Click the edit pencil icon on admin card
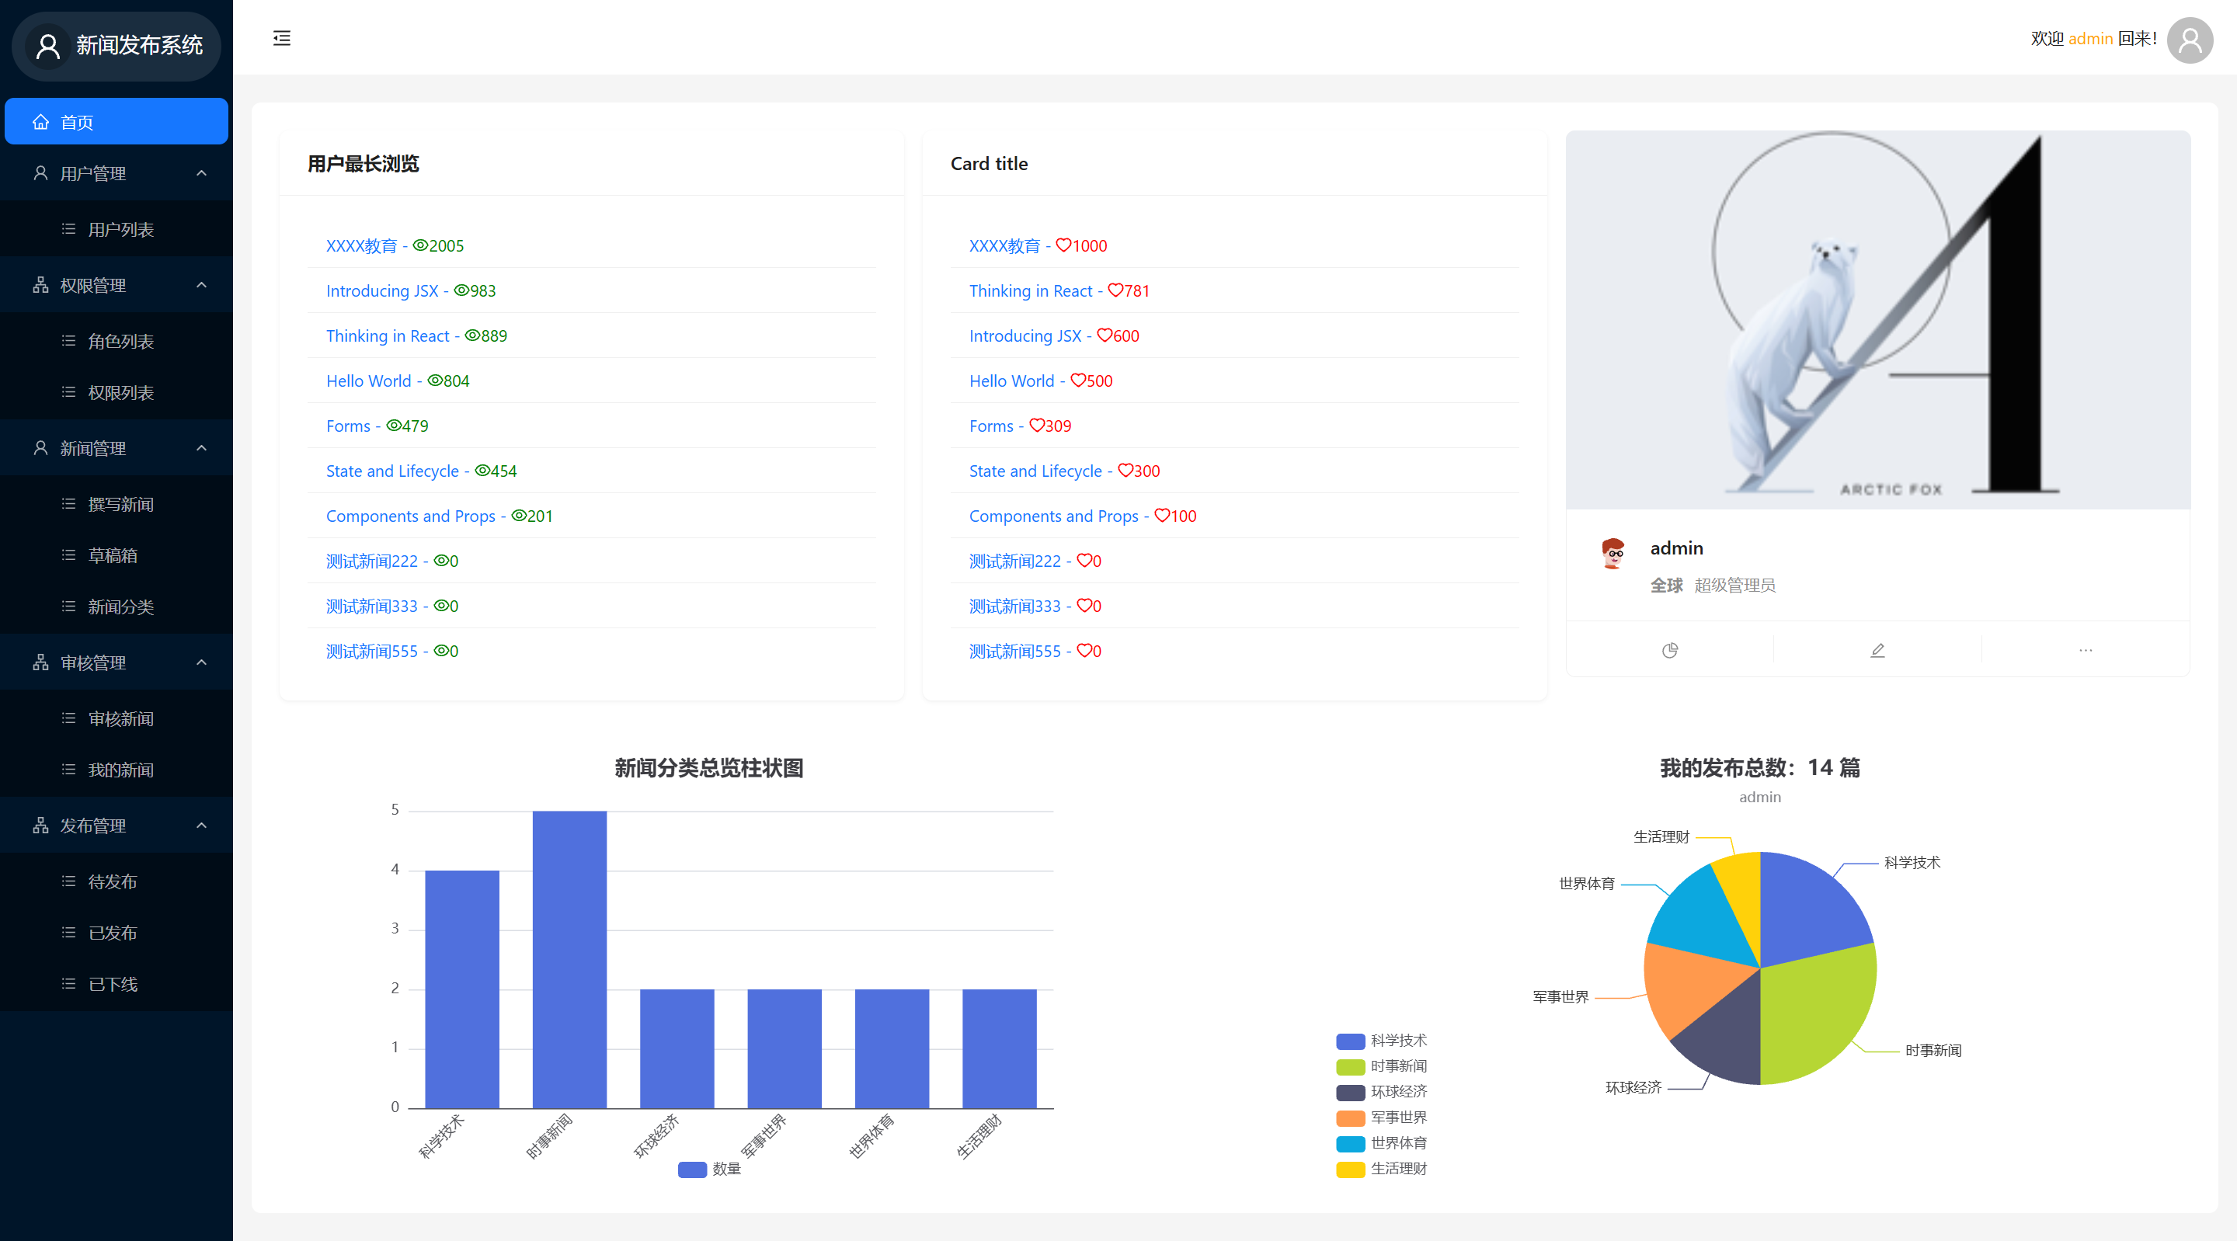Image resolution: width=2237 pixels, height=1241 pixels. point(1877,651)
